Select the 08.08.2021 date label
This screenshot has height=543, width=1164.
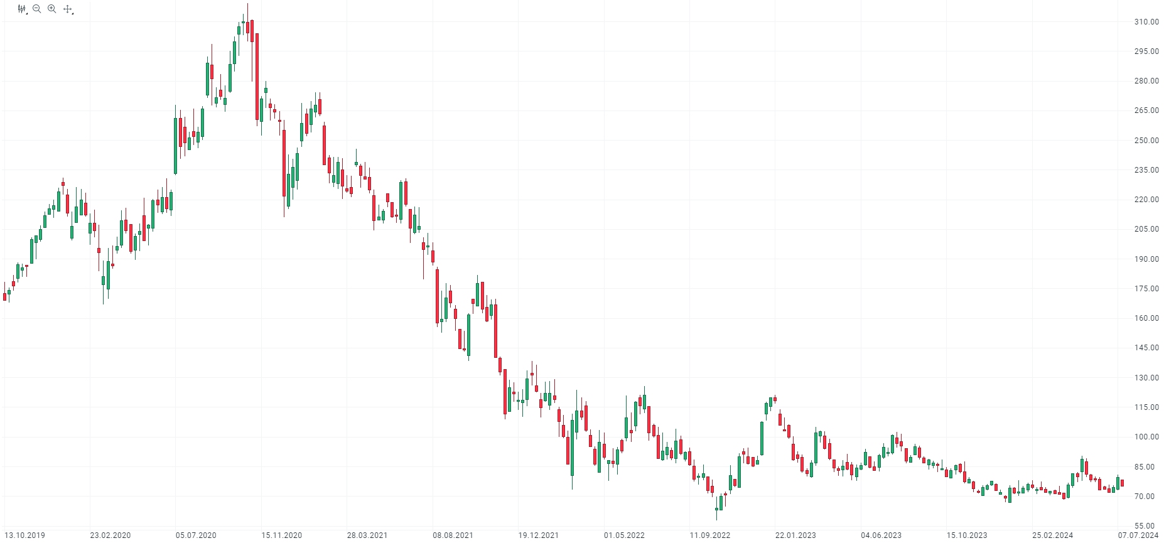point(453,535)
